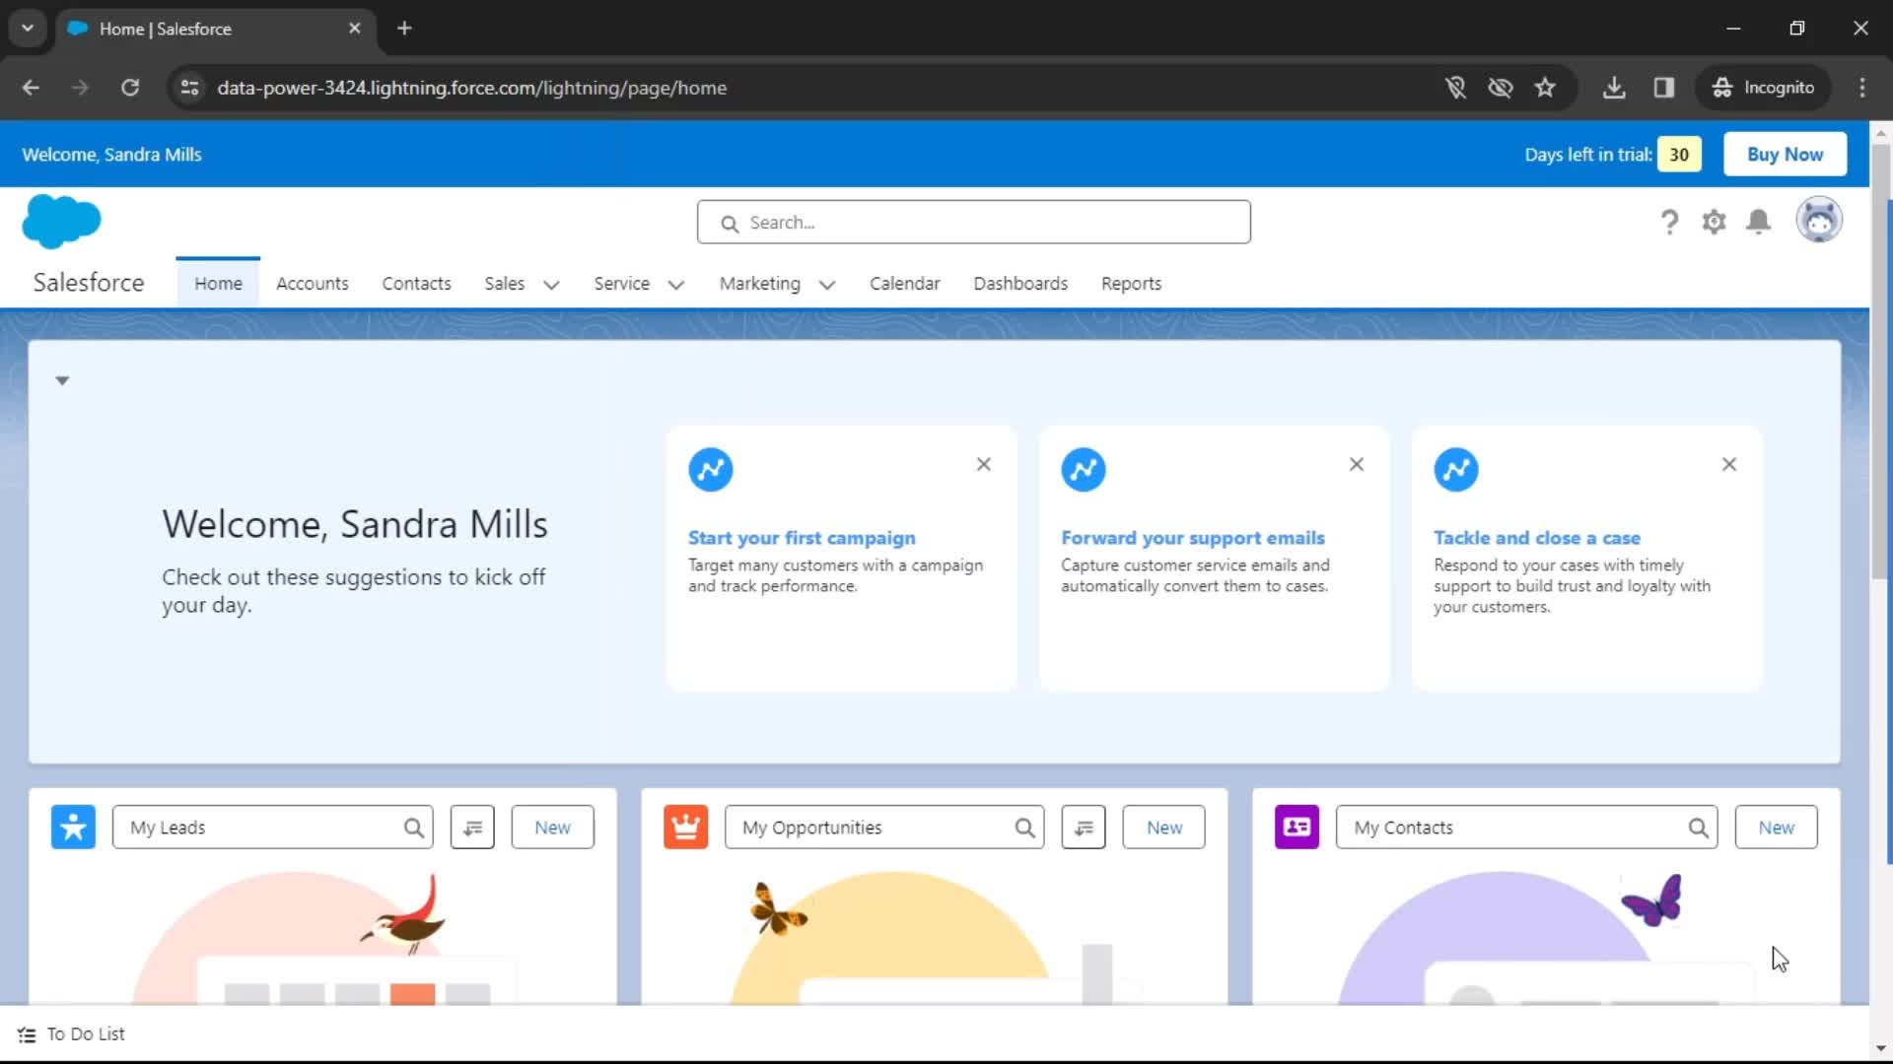
Task: Click the My Opportunities crown icon
Action: point(685,828)
